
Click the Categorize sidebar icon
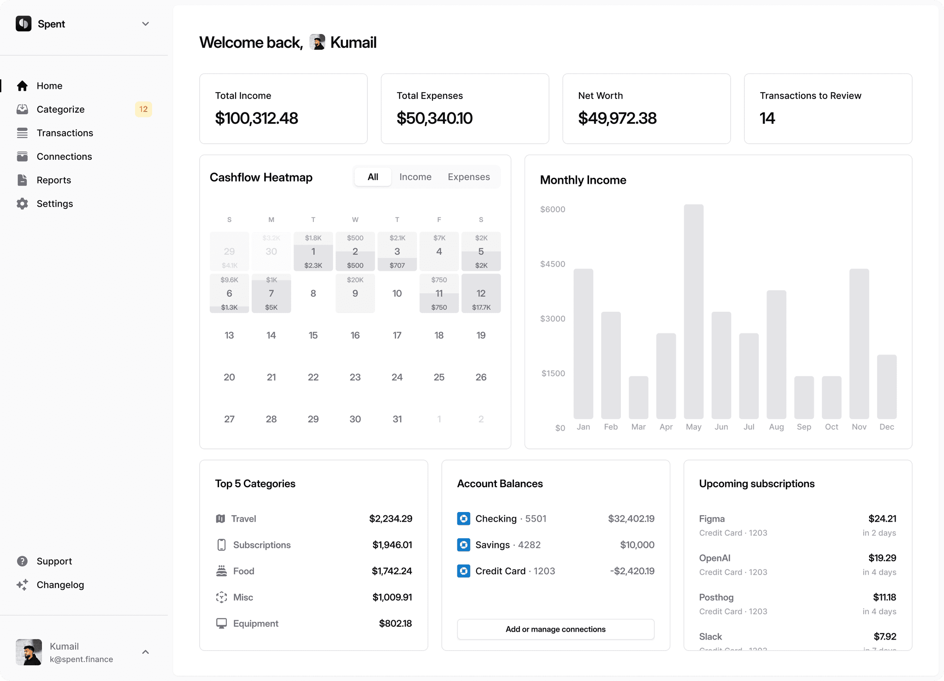[x=22, y=109]
